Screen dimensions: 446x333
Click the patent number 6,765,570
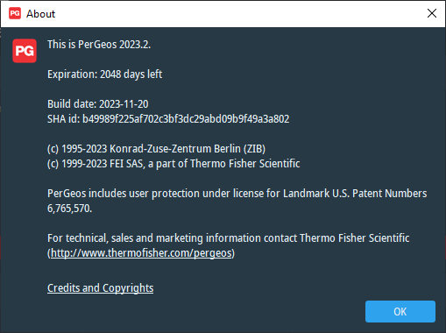click(69, 209)
